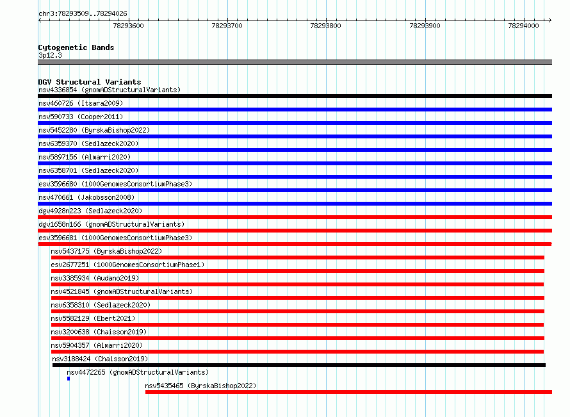The width and height of the screenshot is (570, 417).
Task: Select the red bar for dgv1658n166
Action: [x=295, y=231]
